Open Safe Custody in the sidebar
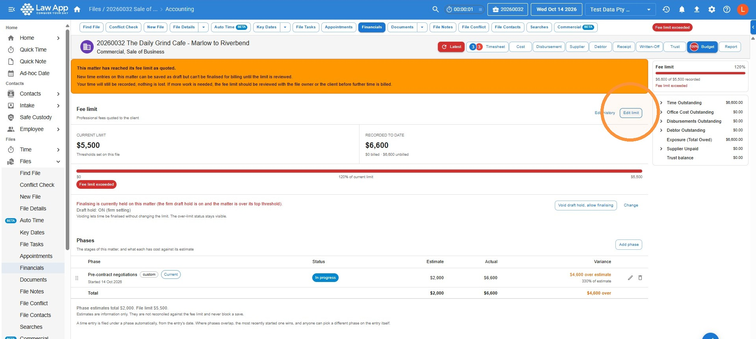 (36, 117)
